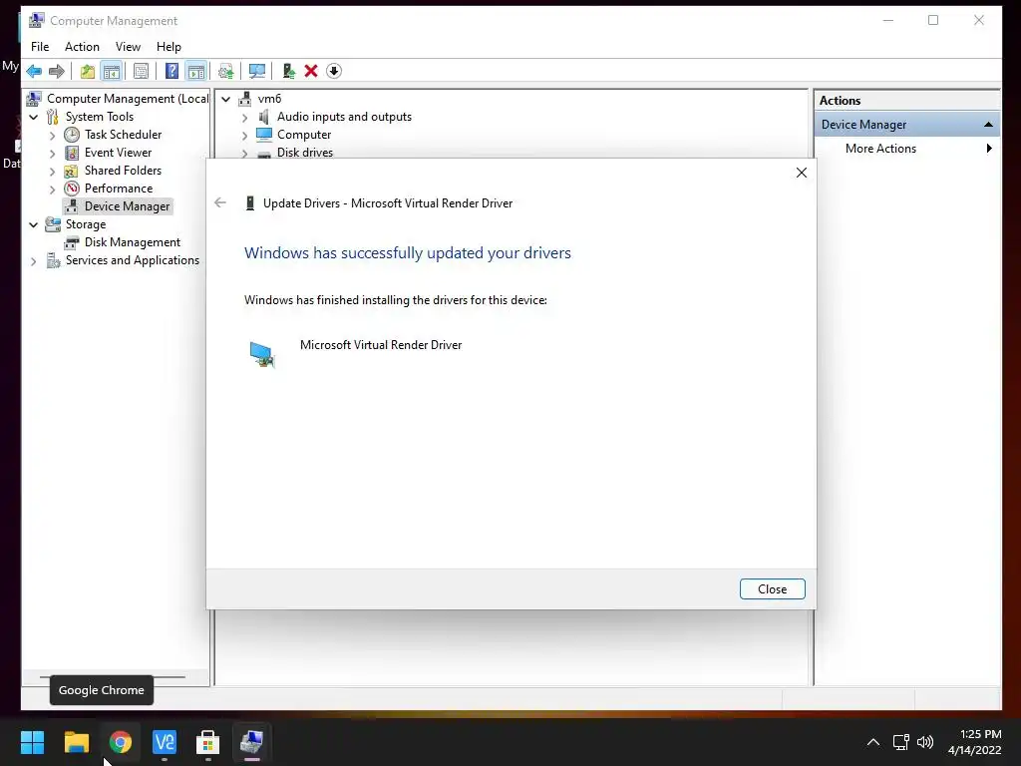Image resolution: width=1021 pixels, height=766 pixels.
Task: Click the volume speaker icon in tray
Action: [x=924, y=742]
